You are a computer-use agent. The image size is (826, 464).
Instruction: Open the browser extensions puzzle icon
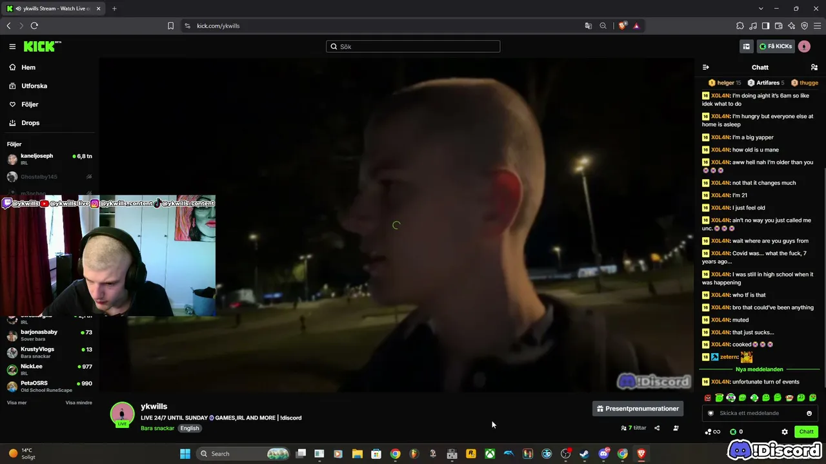point(740,26)
